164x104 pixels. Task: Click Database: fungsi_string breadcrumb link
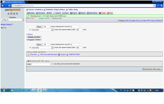tap(55, 9)
